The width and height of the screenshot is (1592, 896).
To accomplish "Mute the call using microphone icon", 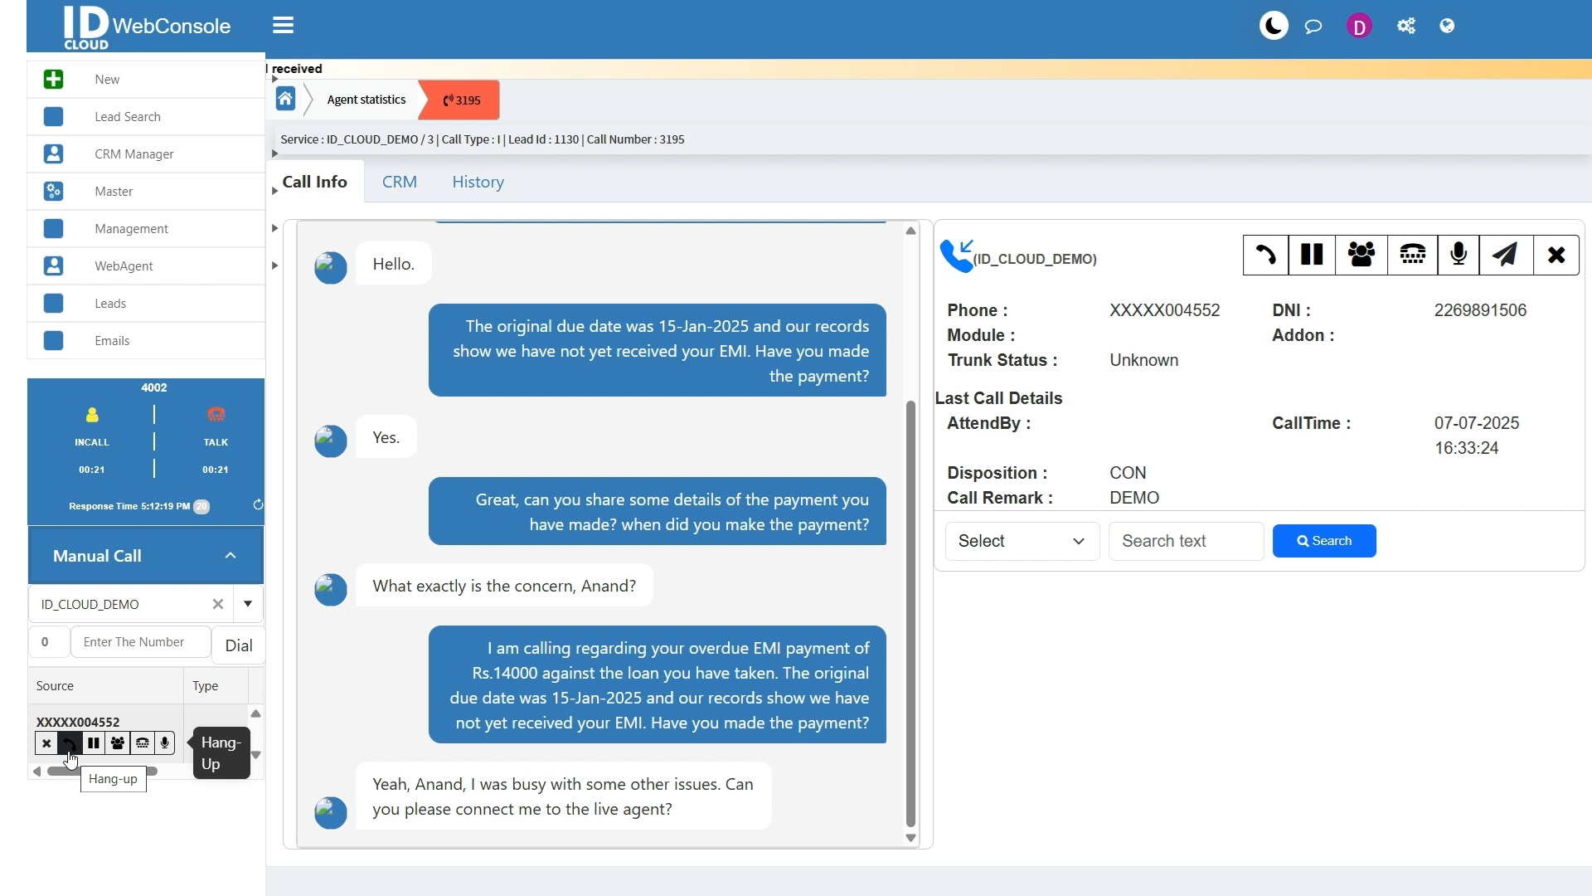I will pyautogui.click(x=1458, y=255).
